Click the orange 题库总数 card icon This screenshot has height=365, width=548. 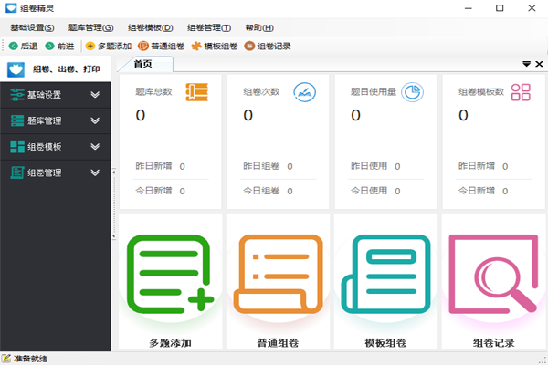pyautogui.click(x=196, y=92)
